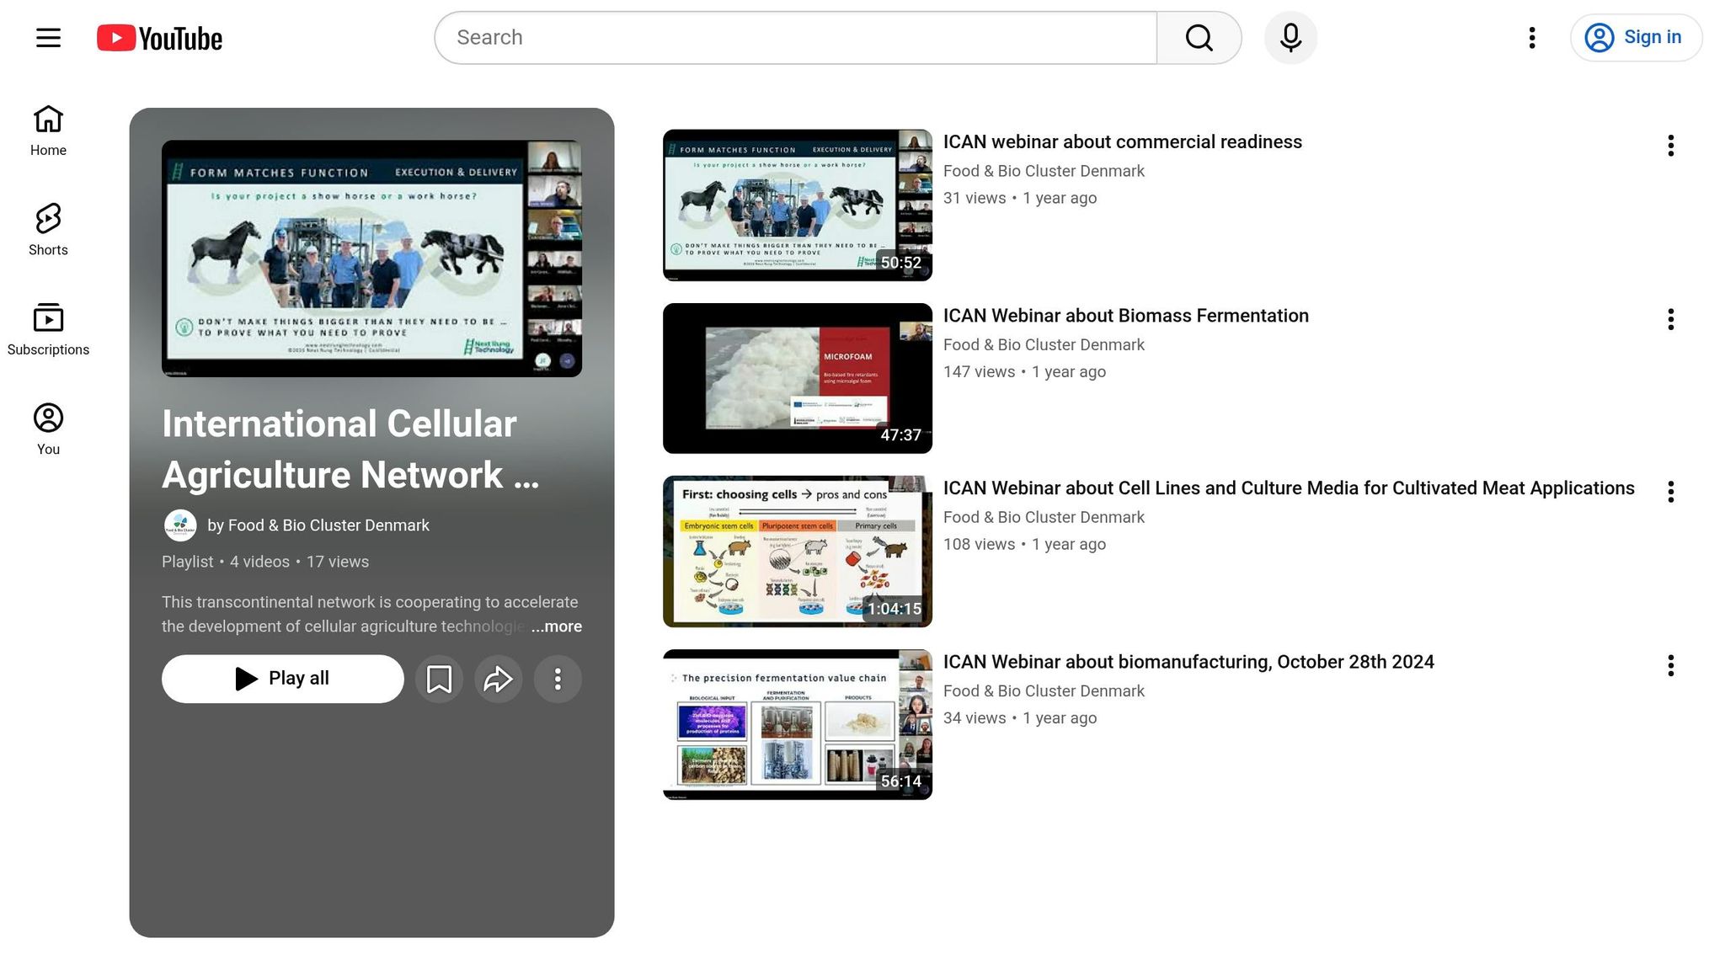Play the 56:14 precision fermentation thumbnail
Screen dimensions: 1725x970
(798, 724)
